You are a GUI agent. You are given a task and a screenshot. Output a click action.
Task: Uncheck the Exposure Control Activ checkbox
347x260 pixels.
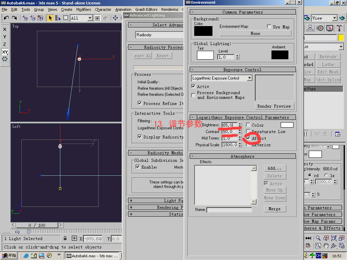193,86
